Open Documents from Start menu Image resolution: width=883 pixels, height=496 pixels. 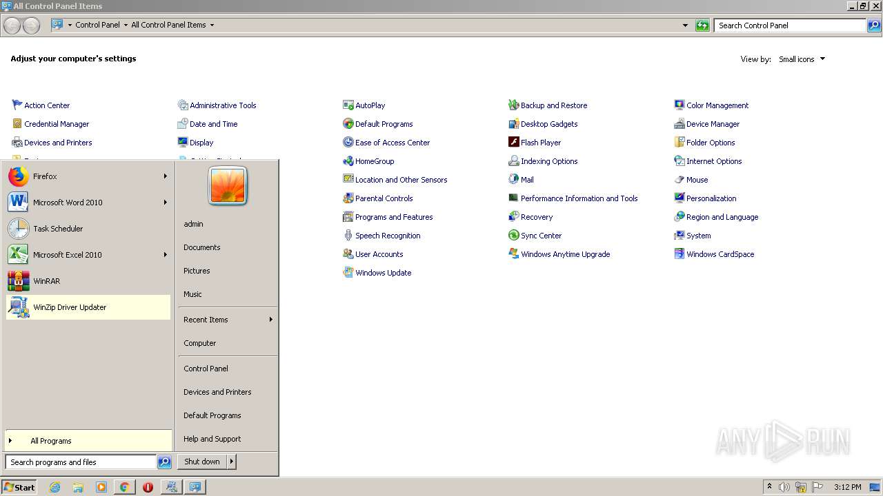point(202,247)
